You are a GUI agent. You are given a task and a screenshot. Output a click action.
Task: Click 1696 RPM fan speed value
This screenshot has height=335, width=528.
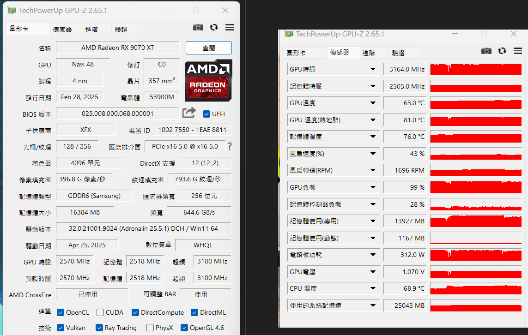pos(405,170)
